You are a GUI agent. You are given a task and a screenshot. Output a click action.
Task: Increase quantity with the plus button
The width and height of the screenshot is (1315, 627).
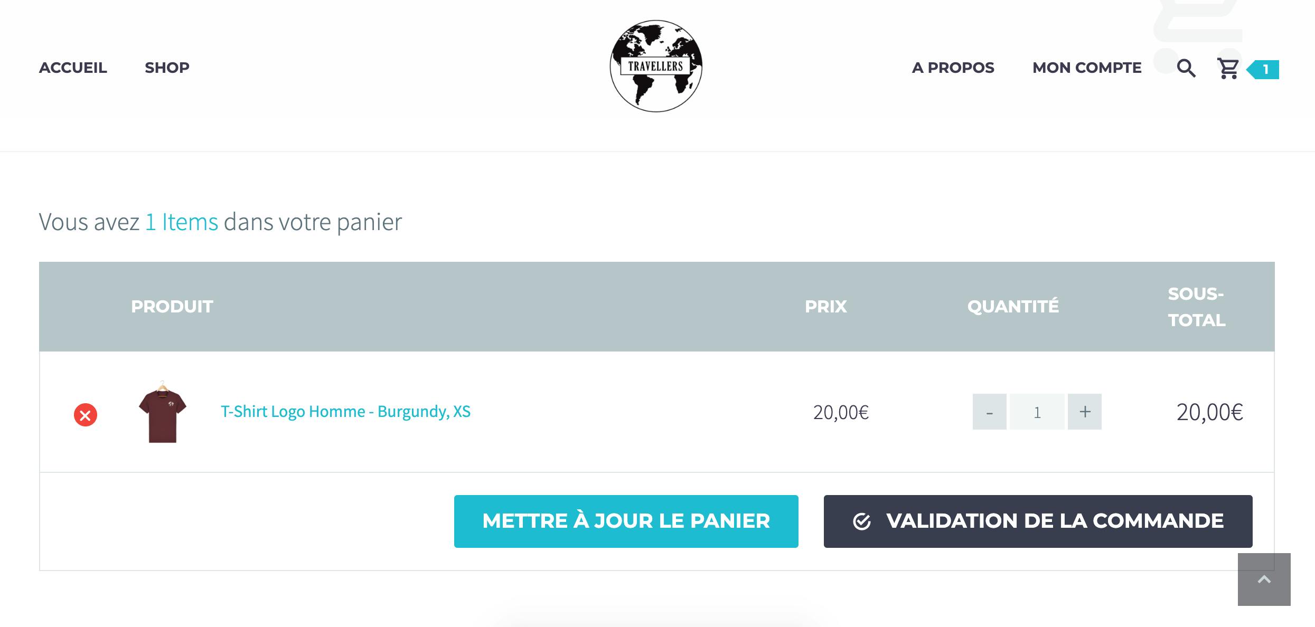(1085, 412)
